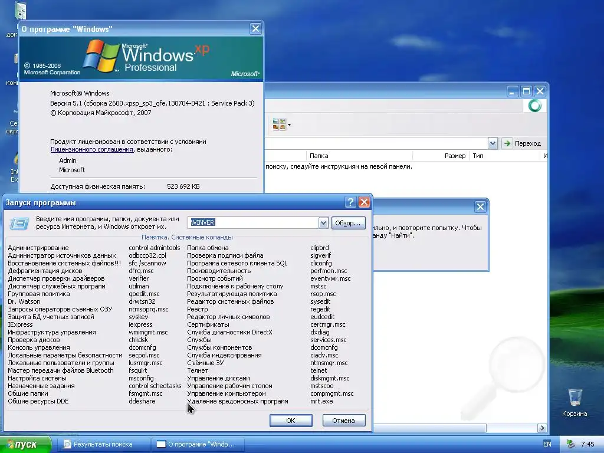Open the Лицензионного соглашения link
This screenshot has height=453, width=604.
pyautogui.click(x=91, y=149)
